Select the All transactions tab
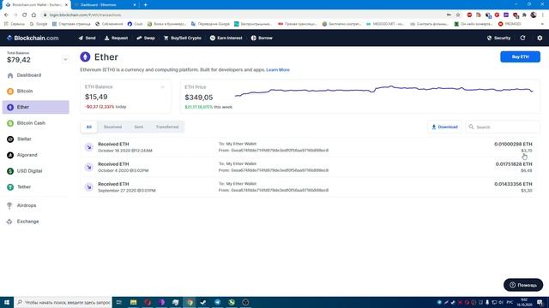Image resolution: width=549 pixels, height=308 pixels. [89, 127]
